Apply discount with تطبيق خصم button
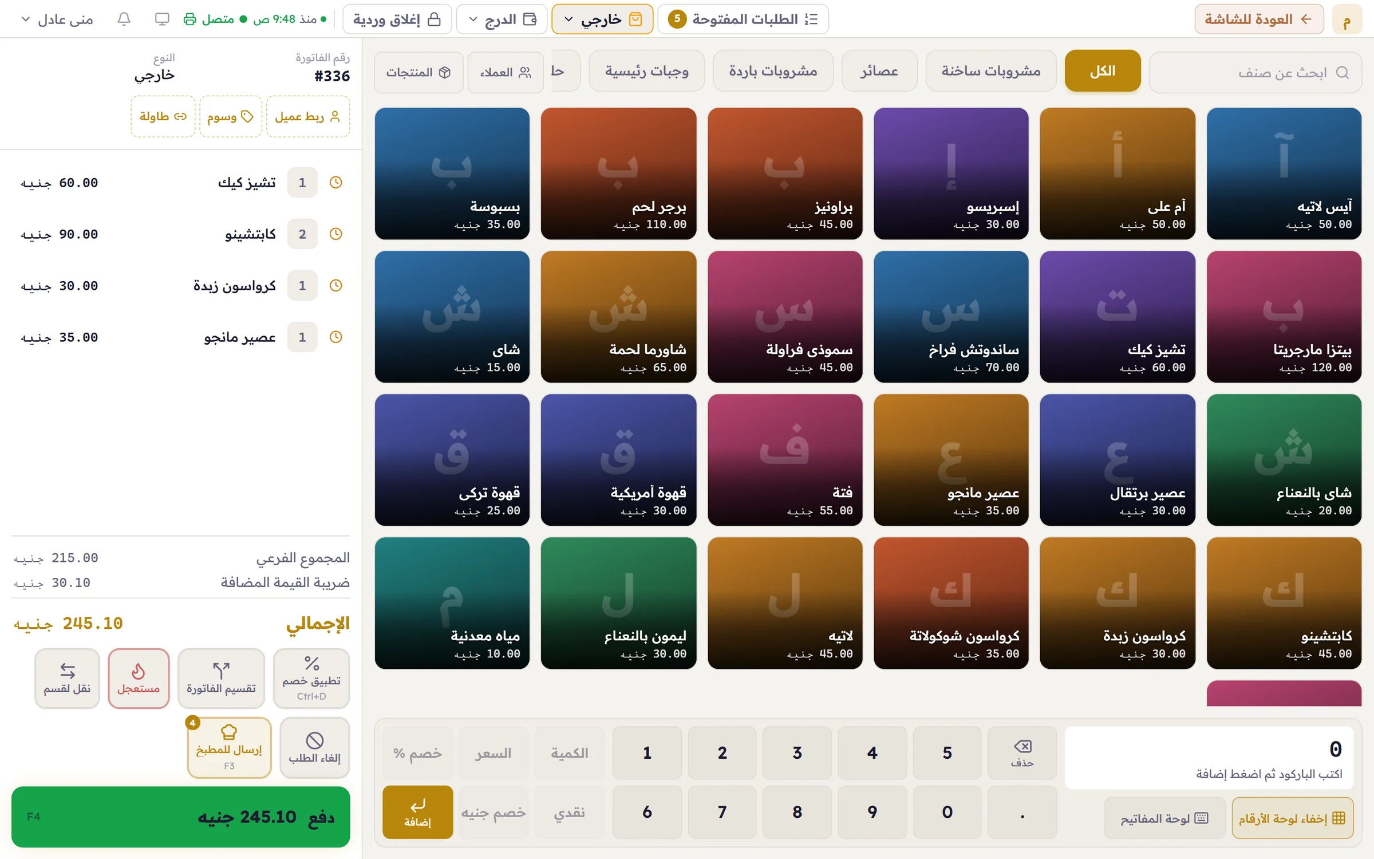The height and width of the screenshot is (859, 1374). [x=311, y=679]
